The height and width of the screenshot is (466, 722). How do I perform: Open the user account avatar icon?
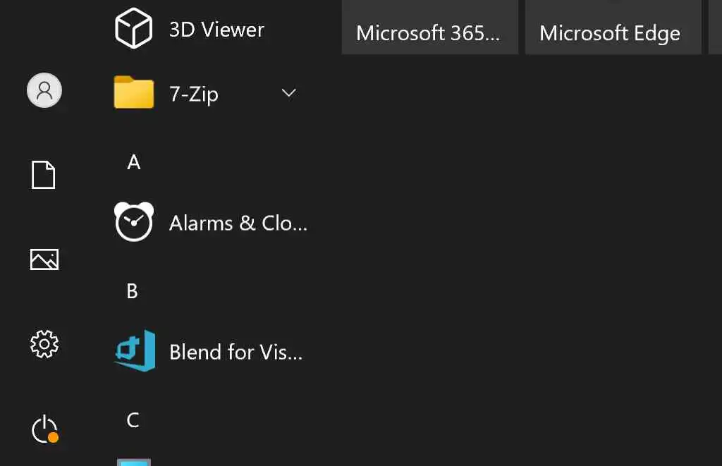(x=44, y=90)
